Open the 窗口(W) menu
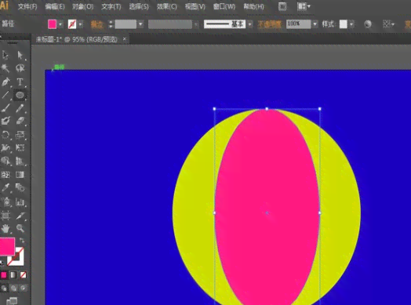The width and height of the screenshot is (411, 305). click(224, 6)
